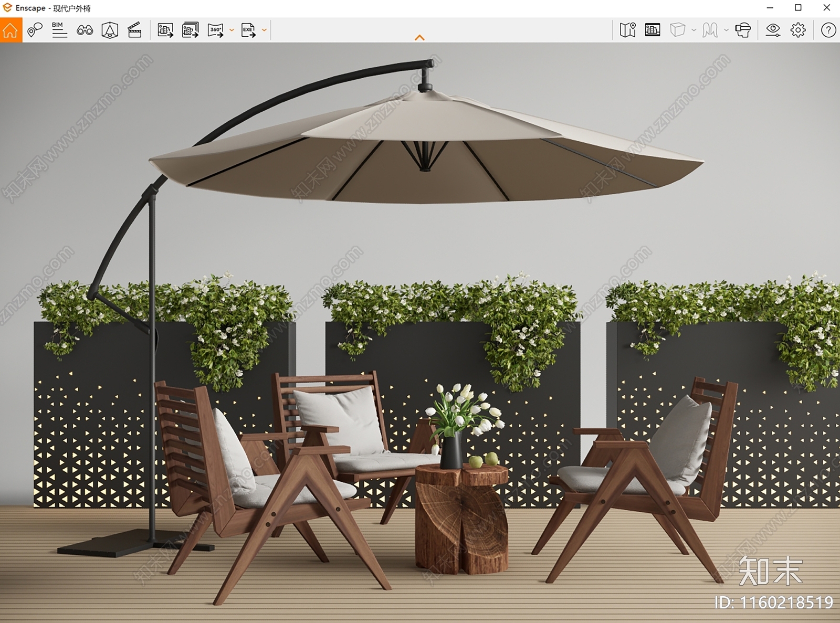Viewport: 840px width, 623px height.
Task: Expand the cube projection dropdown
Action: click(x=694, y=30)
